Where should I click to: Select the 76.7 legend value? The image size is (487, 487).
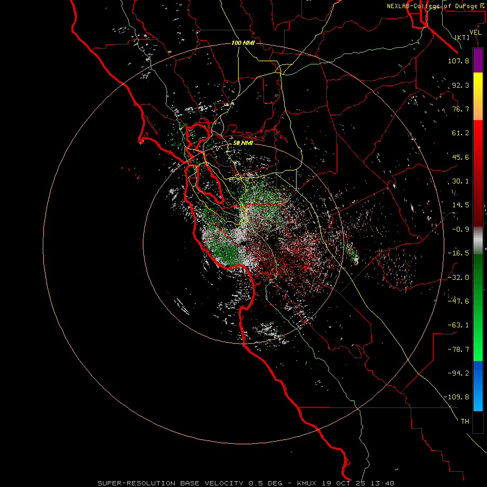click(x=460, y=109)
